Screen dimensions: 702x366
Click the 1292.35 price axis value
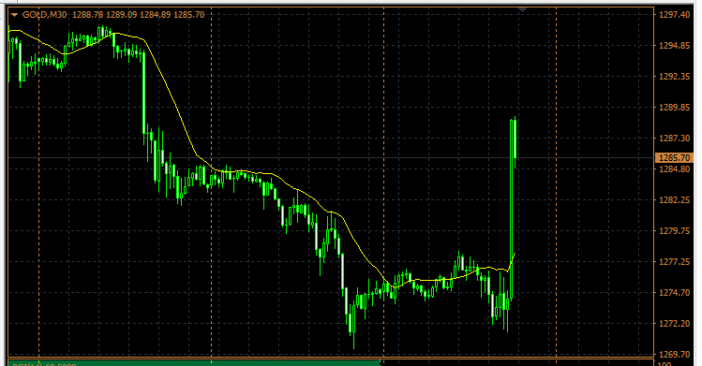tap(674, 77)
